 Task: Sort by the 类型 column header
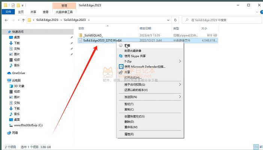(176, 28)
